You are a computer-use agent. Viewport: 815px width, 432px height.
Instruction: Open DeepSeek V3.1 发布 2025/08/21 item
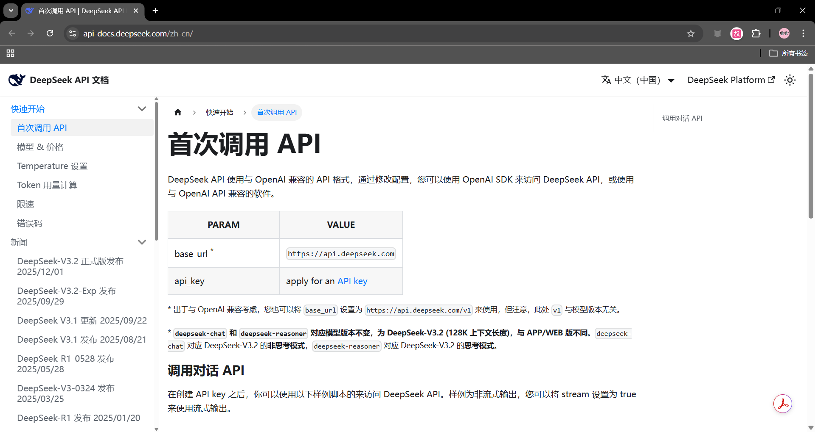coord(81,340)
